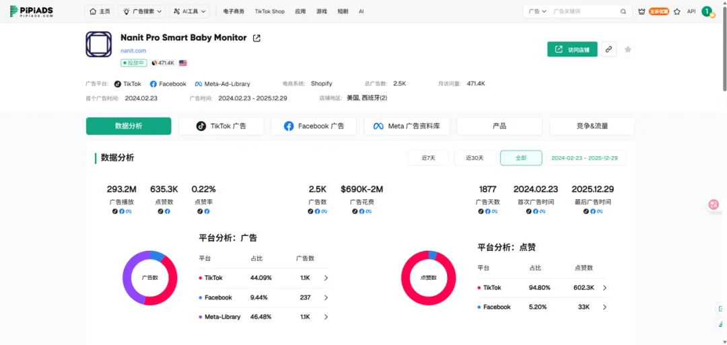Expand the 广告搜索 dropdown

point(142,11)
